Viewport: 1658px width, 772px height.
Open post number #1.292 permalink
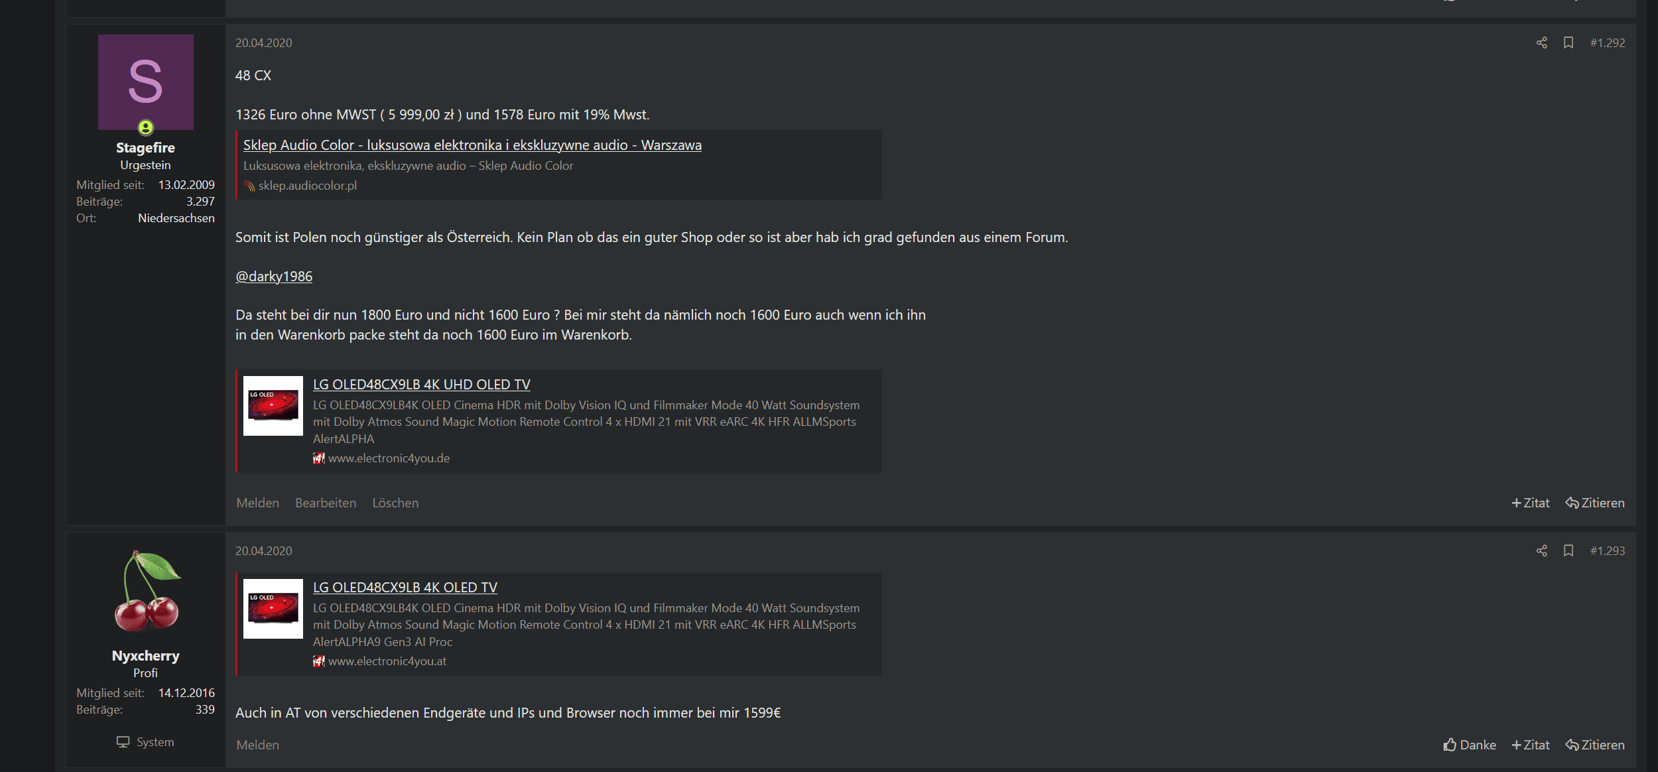tap(1608, 42)
